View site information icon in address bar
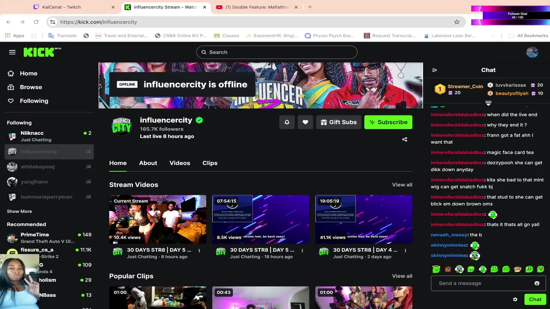 point(52,22)
